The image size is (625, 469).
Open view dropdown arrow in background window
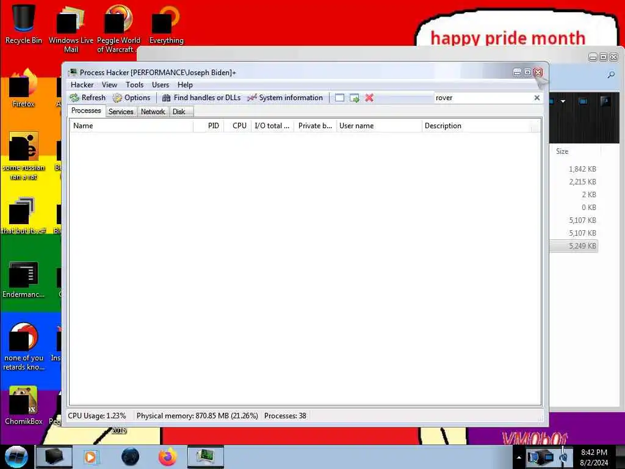(563, 101)
